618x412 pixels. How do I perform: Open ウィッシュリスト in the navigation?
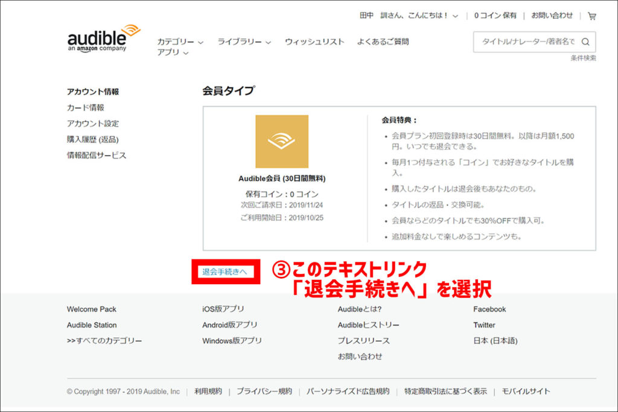tap(314, 42)
